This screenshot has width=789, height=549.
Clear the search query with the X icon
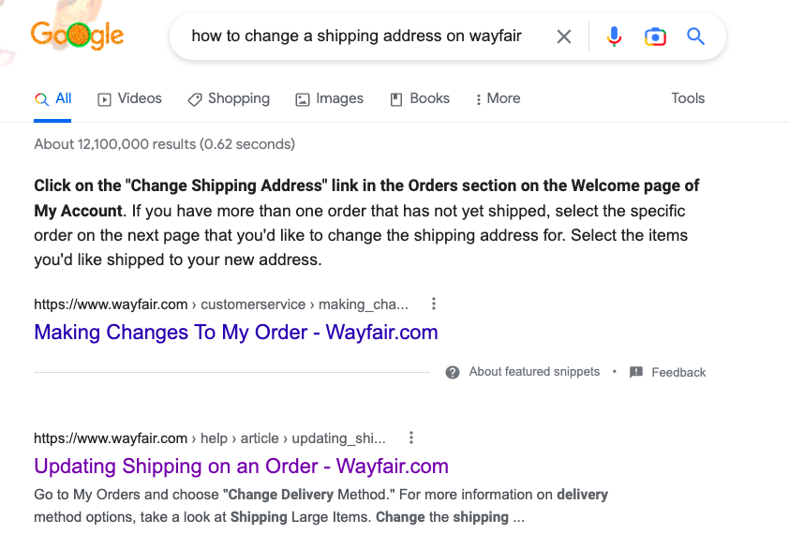pos(564,37)
